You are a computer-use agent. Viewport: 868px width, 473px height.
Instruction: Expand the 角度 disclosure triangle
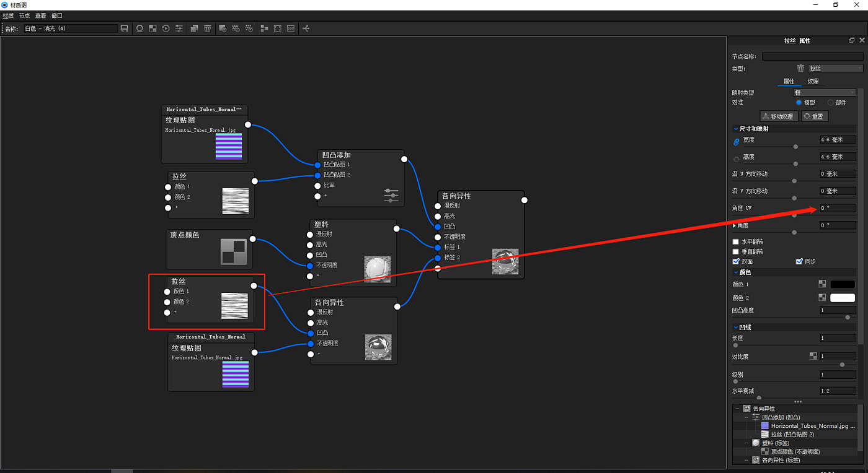click(x=735, y=225)
